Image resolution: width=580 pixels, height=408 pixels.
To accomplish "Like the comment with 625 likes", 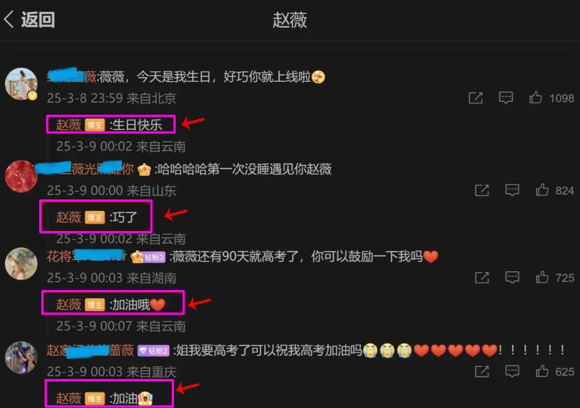I will click(x=542, y=371).
